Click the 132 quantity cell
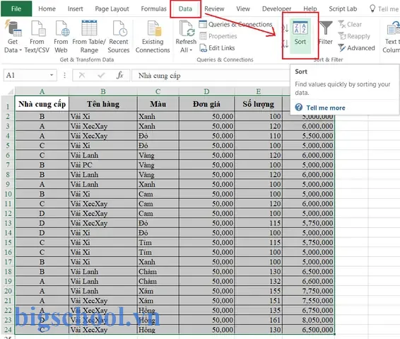The height and width of the screenshot is (339, 400). coord(258,281)
